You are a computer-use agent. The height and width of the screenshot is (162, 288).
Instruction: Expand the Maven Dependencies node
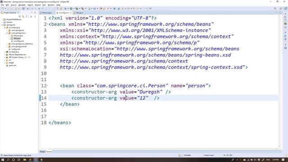coord(5,54)
